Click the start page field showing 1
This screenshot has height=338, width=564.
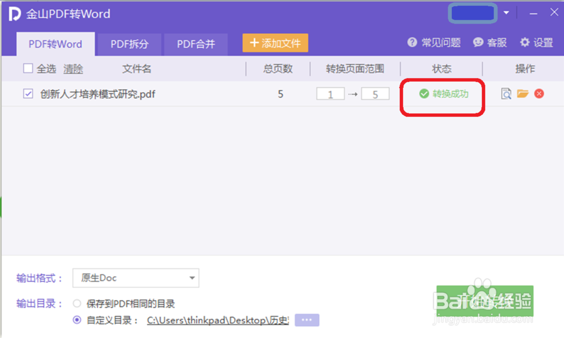(x=330, y=94)
